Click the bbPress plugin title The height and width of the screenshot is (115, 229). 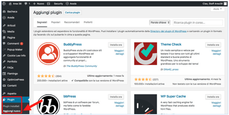click(x=70, y=96)
